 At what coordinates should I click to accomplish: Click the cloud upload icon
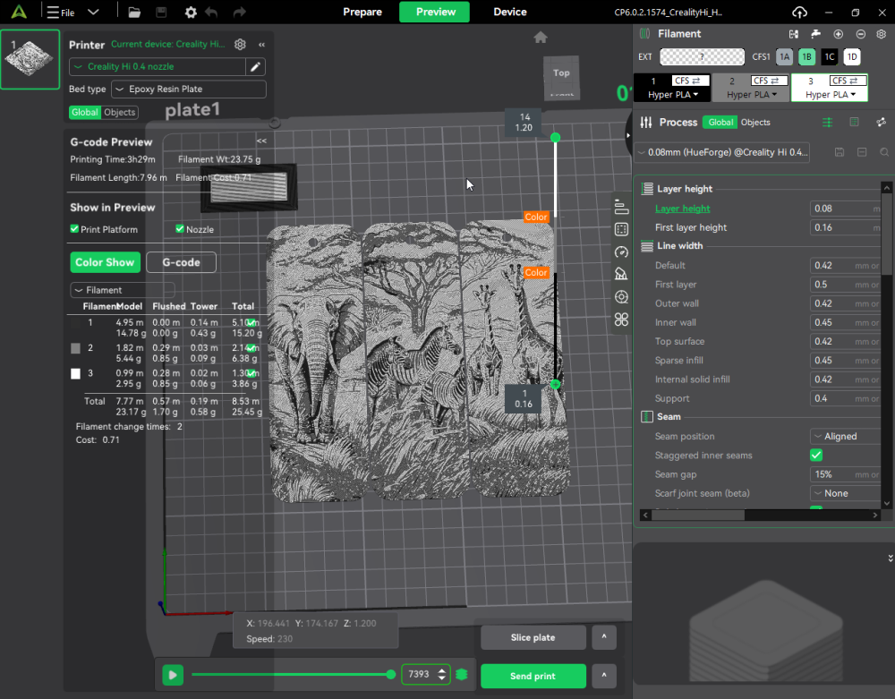coord(799,12)
